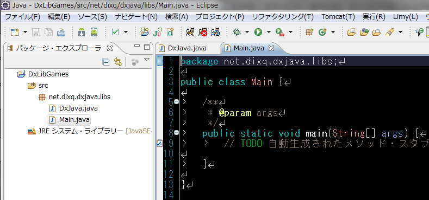
Task: Select the DxLibGames project node
Action: click(x=48, y=74)
